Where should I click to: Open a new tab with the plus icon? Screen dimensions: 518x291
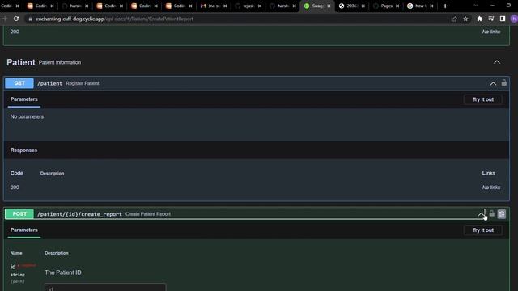coord(445,6)
